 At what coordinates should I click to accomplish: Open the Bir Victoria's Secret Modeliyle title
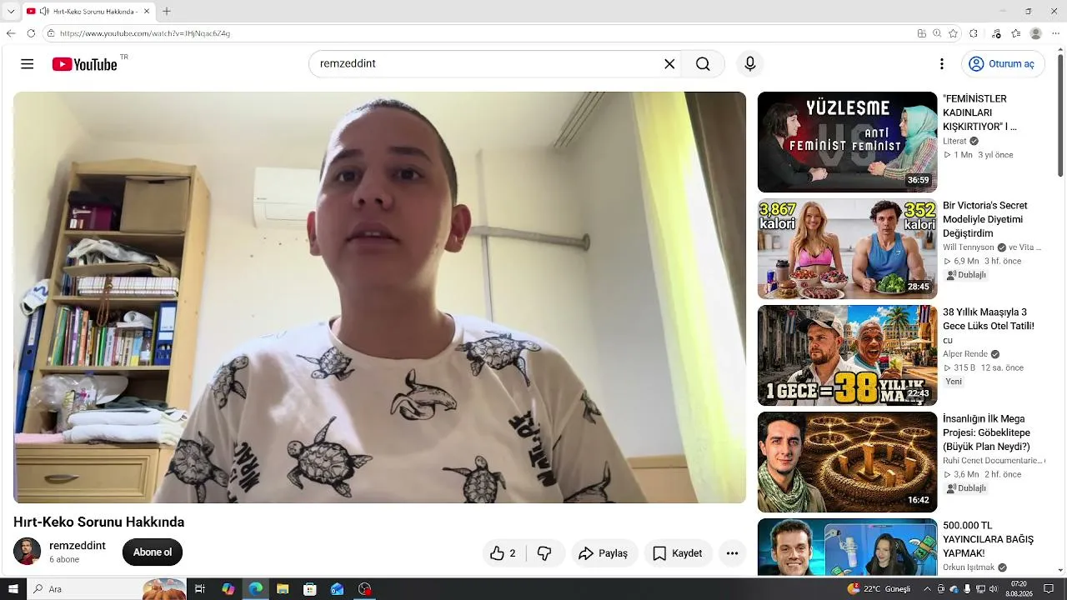click(x=985, y=219)
